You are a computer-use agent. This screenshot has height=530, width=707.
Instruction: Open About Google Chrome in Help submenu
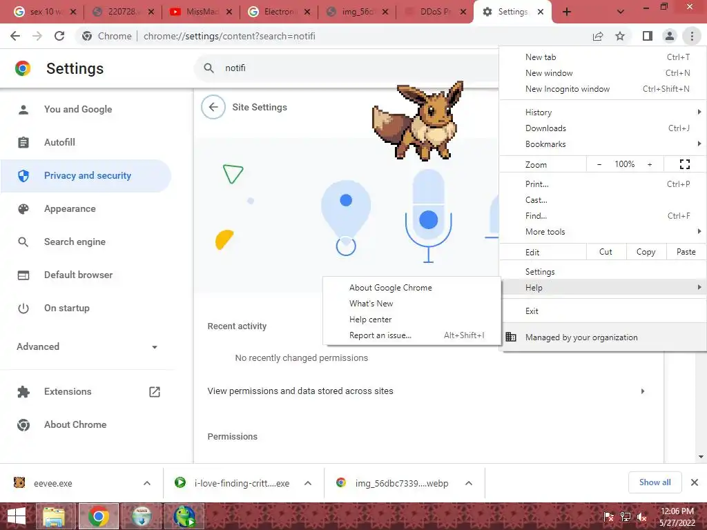[x=412, y=288]
